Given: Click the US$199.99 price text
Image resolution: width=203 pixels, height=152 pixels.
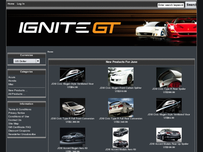Looking at the screenshot, I should click(x=169, y=147).
